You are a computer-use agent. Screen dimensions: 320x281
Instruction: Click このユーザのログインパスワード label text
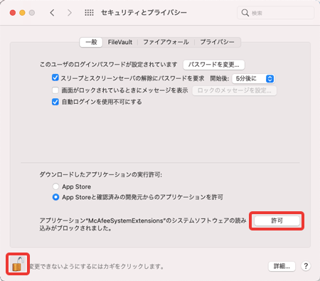(108, 65)
